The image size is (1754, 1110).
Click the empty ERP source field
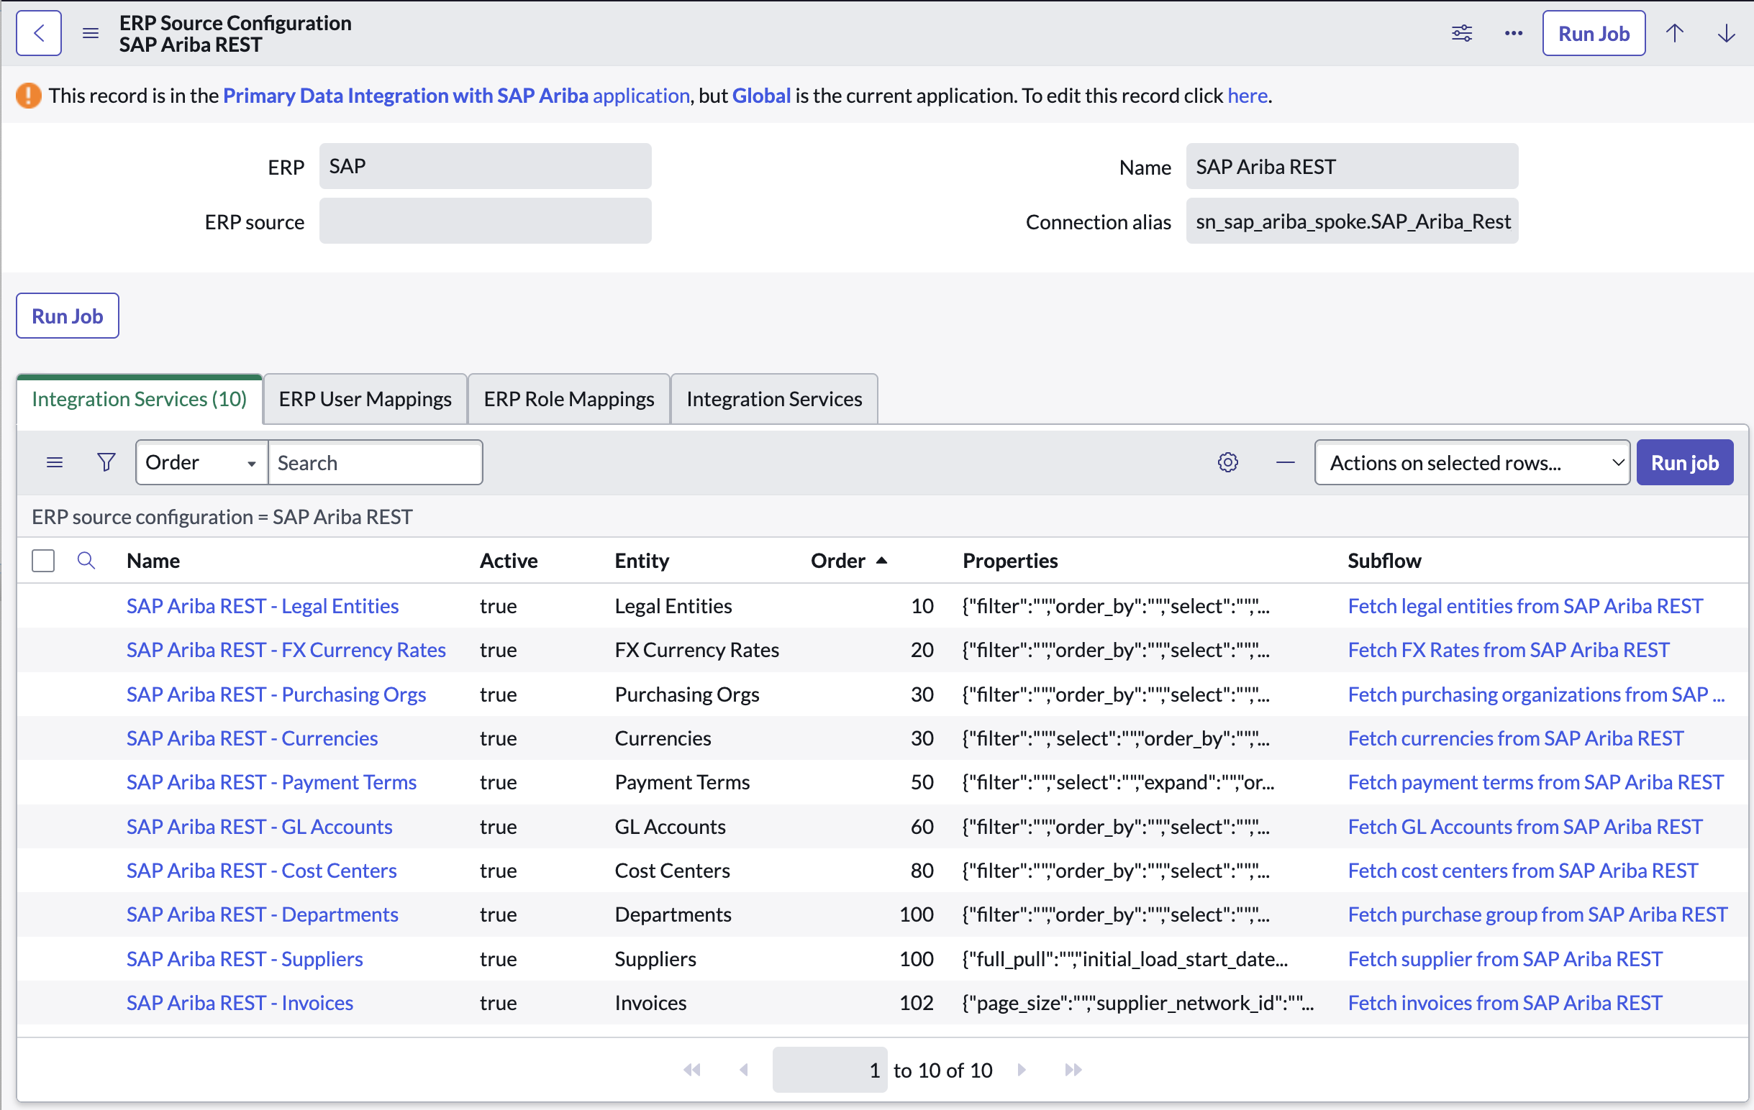[485, 221]
